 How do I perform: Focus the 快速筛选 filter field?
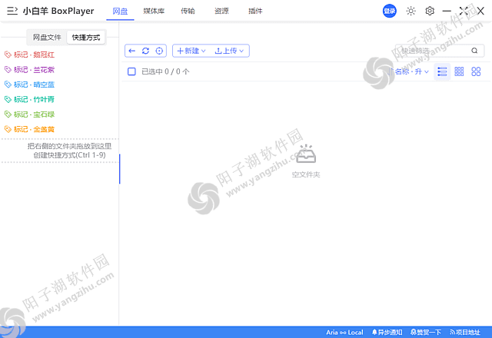click(439, 51)
